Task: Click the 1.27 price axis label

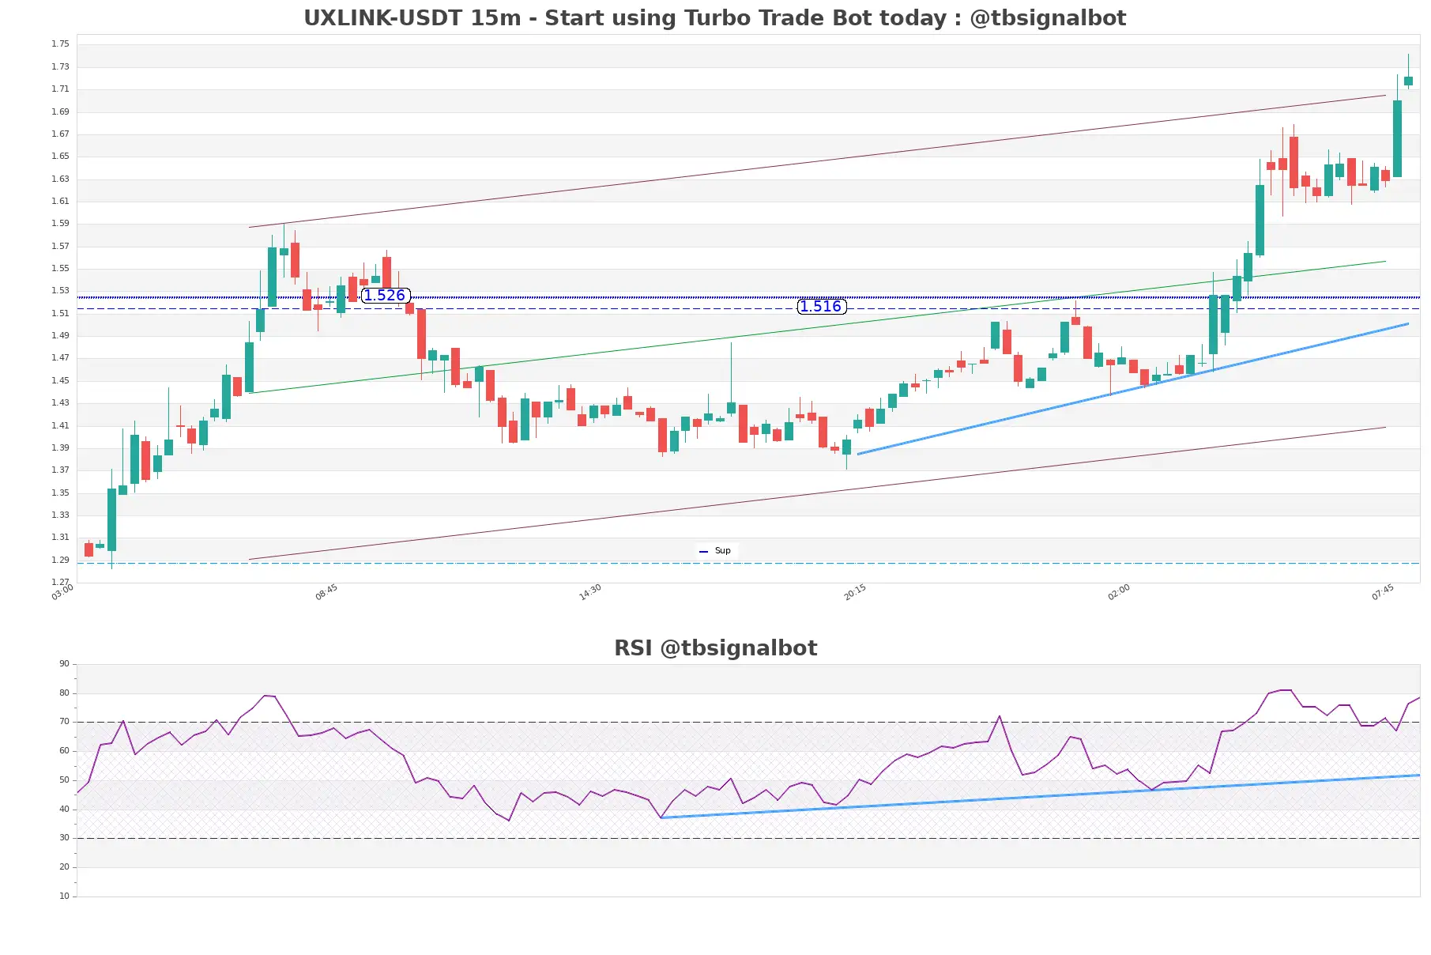Action: pyautogui.click(x=60, y=583)
